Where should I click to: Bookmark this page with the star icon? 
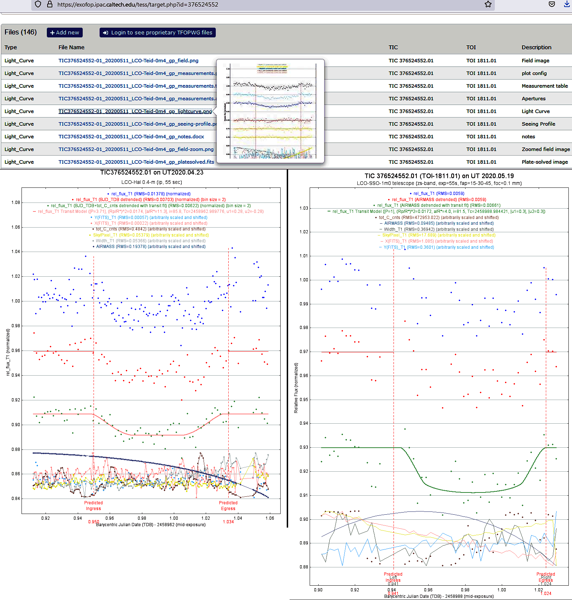[488, 4]
